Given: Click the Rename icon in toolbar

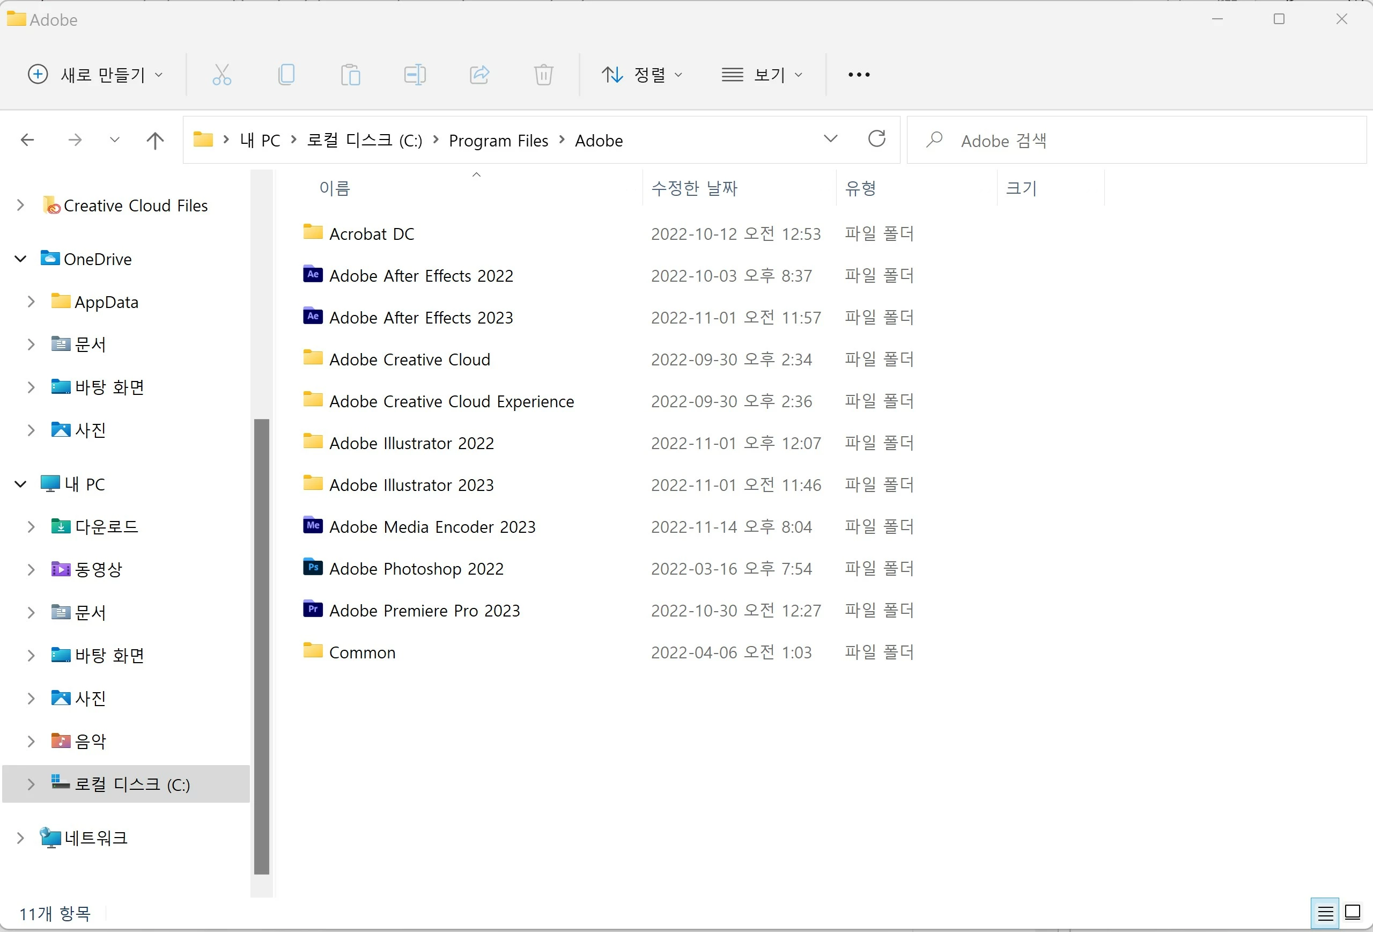Looking at the screenshot, I should tap(415, 75).
